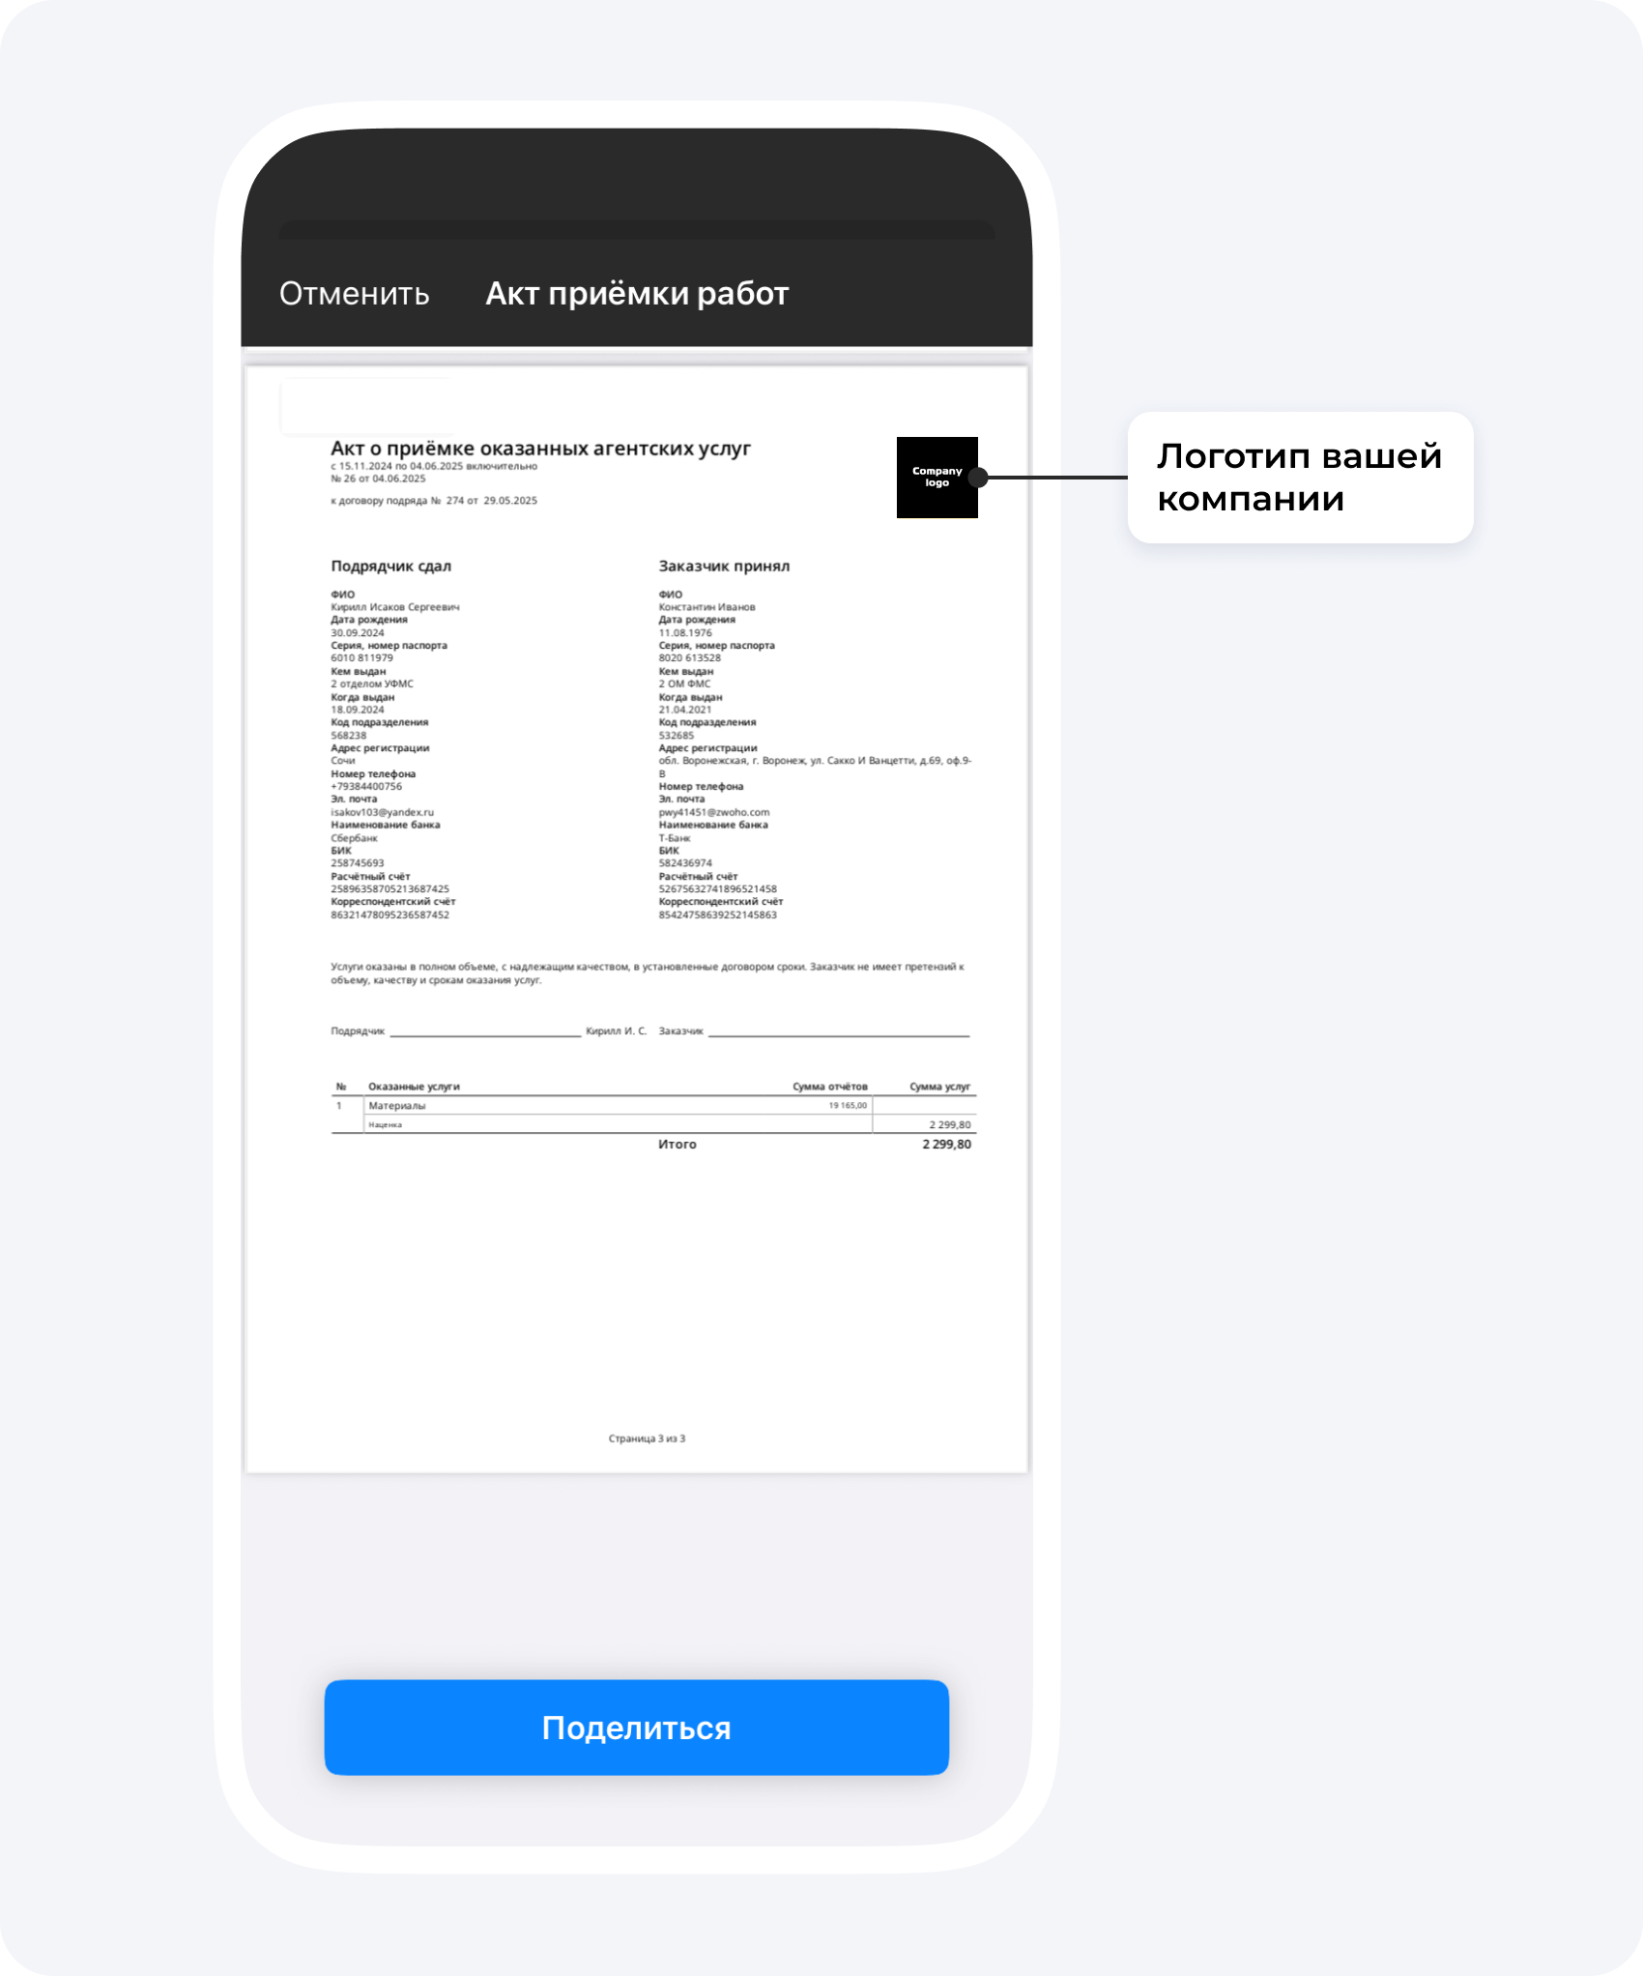Click the contractor phone number +79384400756
Viewport: 1643px width, 1976px height.
click(x=365, y=786)
